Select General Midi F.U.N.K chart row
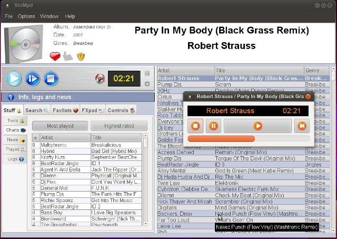 pos(87,188)
